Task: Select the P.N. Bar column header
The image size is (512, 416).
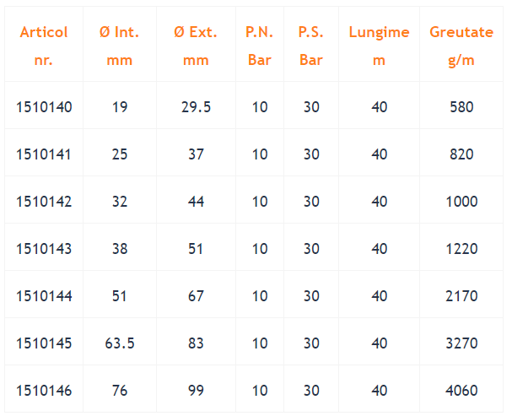Action: click(x=260, y=46)
